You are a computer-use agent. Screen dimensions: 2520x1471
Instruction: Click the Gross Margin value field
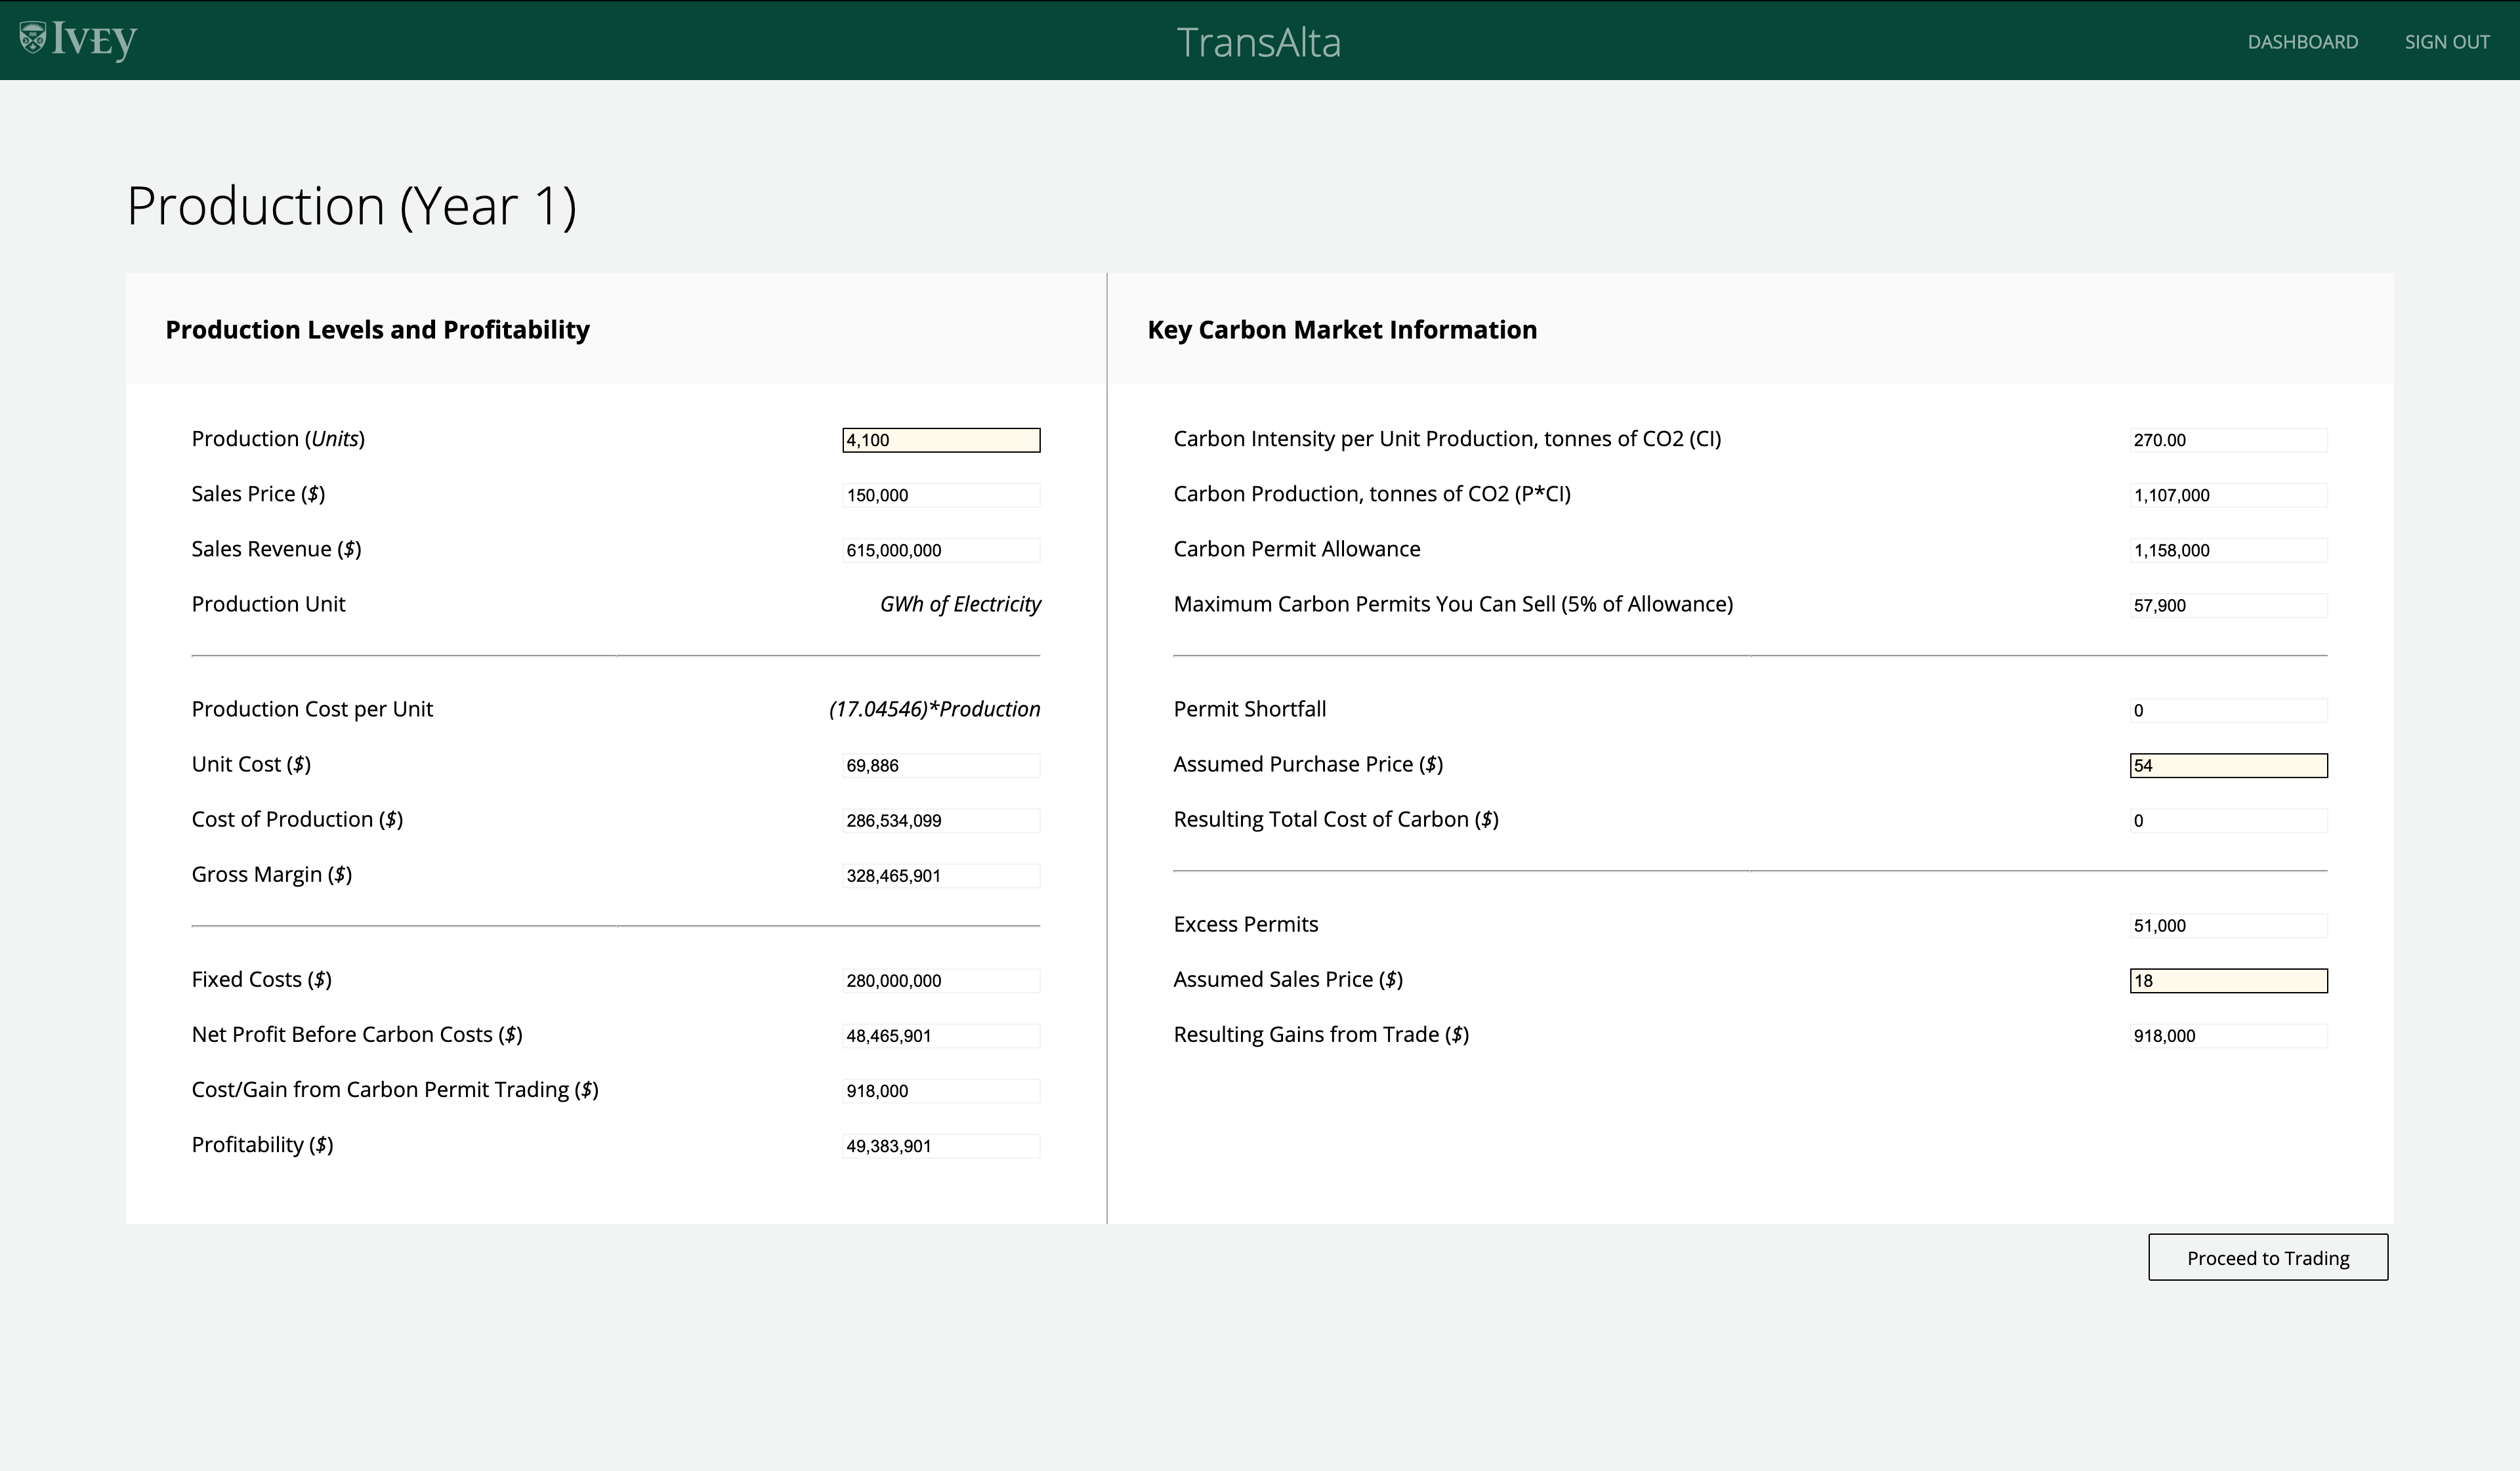[940, 875]
